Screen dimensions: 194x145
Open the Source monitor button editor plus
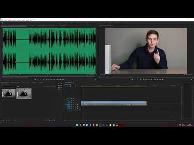click(x=96, y=80)
